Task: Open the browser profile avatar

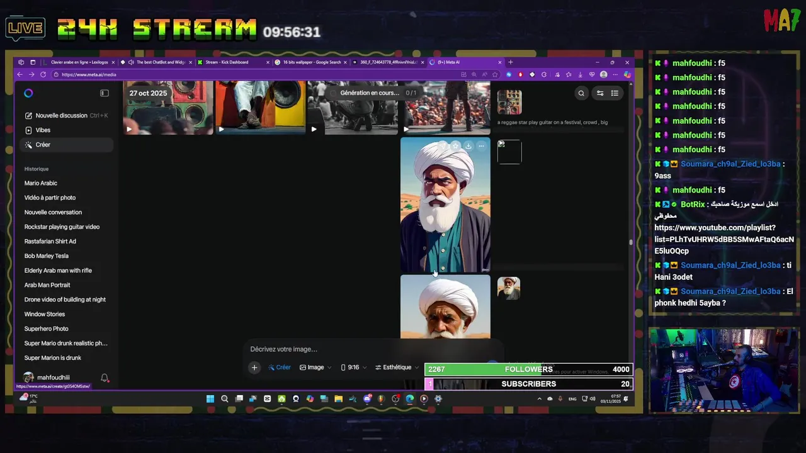Action: coord(604,74)
